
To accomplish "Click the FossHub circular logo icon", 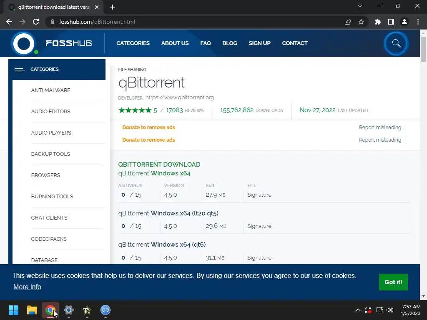I will tap(24, 43).
